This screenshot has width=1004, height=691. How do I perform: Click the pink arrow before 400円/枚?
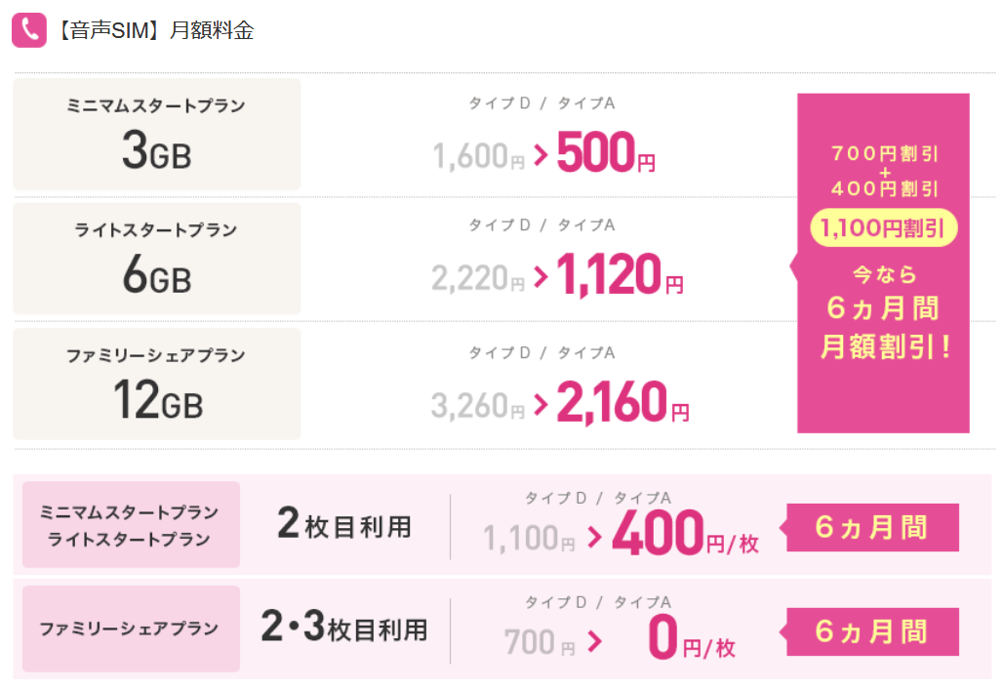click(596, 537)
